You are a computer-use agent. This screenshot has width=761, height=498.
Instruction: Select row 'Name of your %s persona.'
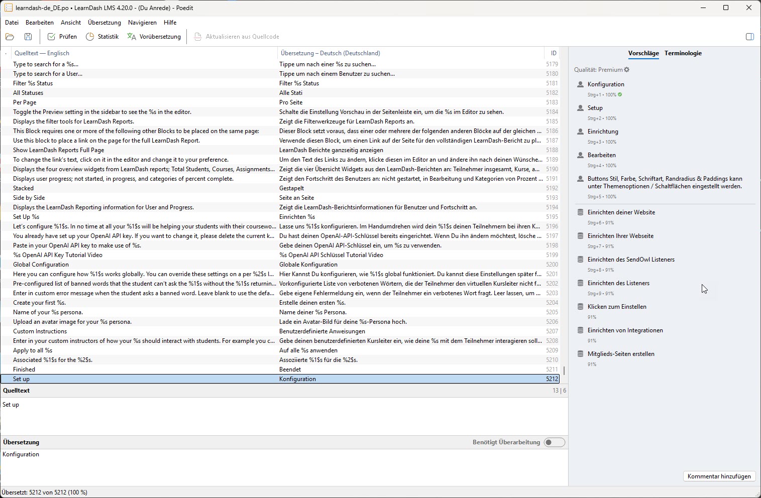click(280, 312)
